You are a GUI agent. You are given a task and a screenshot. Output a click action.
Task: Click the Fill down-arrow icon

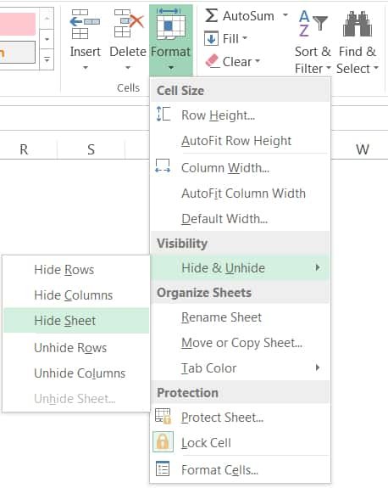(x=211, y=39)
